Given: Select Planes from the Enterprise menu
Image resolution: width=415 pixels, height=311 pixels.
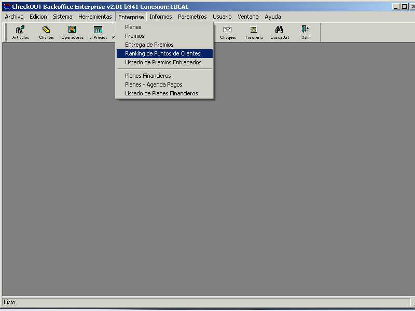Looking at the screenshot, I should (x=164, y=27).
